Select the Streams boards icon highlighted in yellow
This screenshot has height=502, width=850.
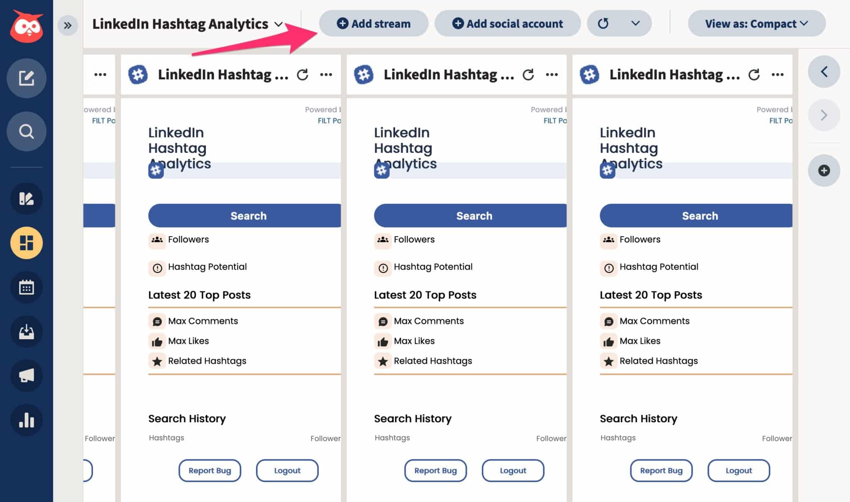tap(26, 243)
